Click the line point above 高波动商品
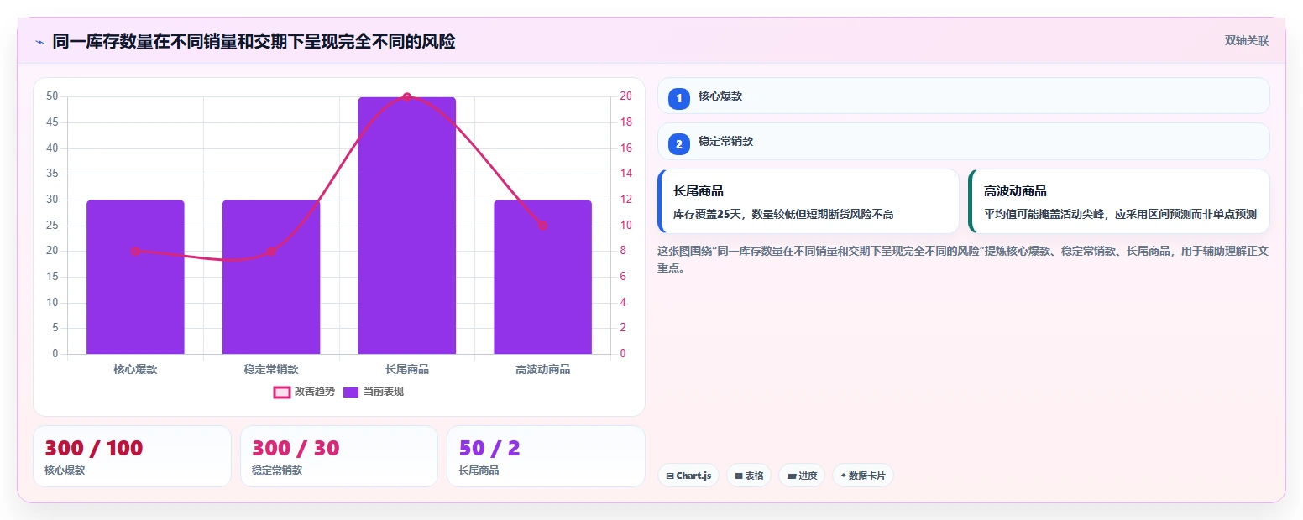Screen dimensions: 1303x520 tap(542, 226)
